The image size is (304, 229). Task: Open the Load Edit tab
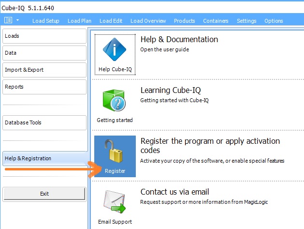point(111,21)
